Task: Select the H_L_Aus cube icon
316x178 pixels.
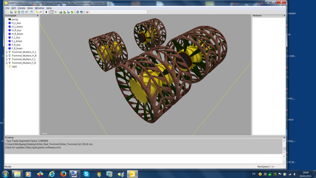Action: coord(9,23)
